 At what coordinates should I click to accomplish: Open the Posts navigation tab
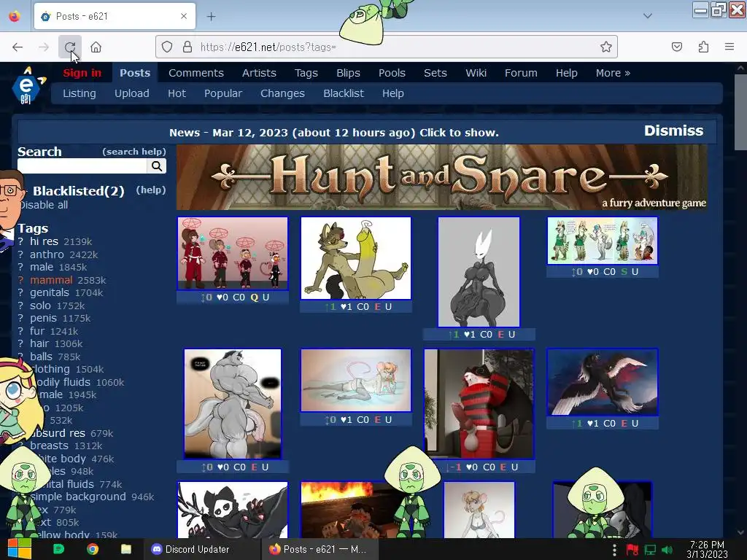coord(135,73)
